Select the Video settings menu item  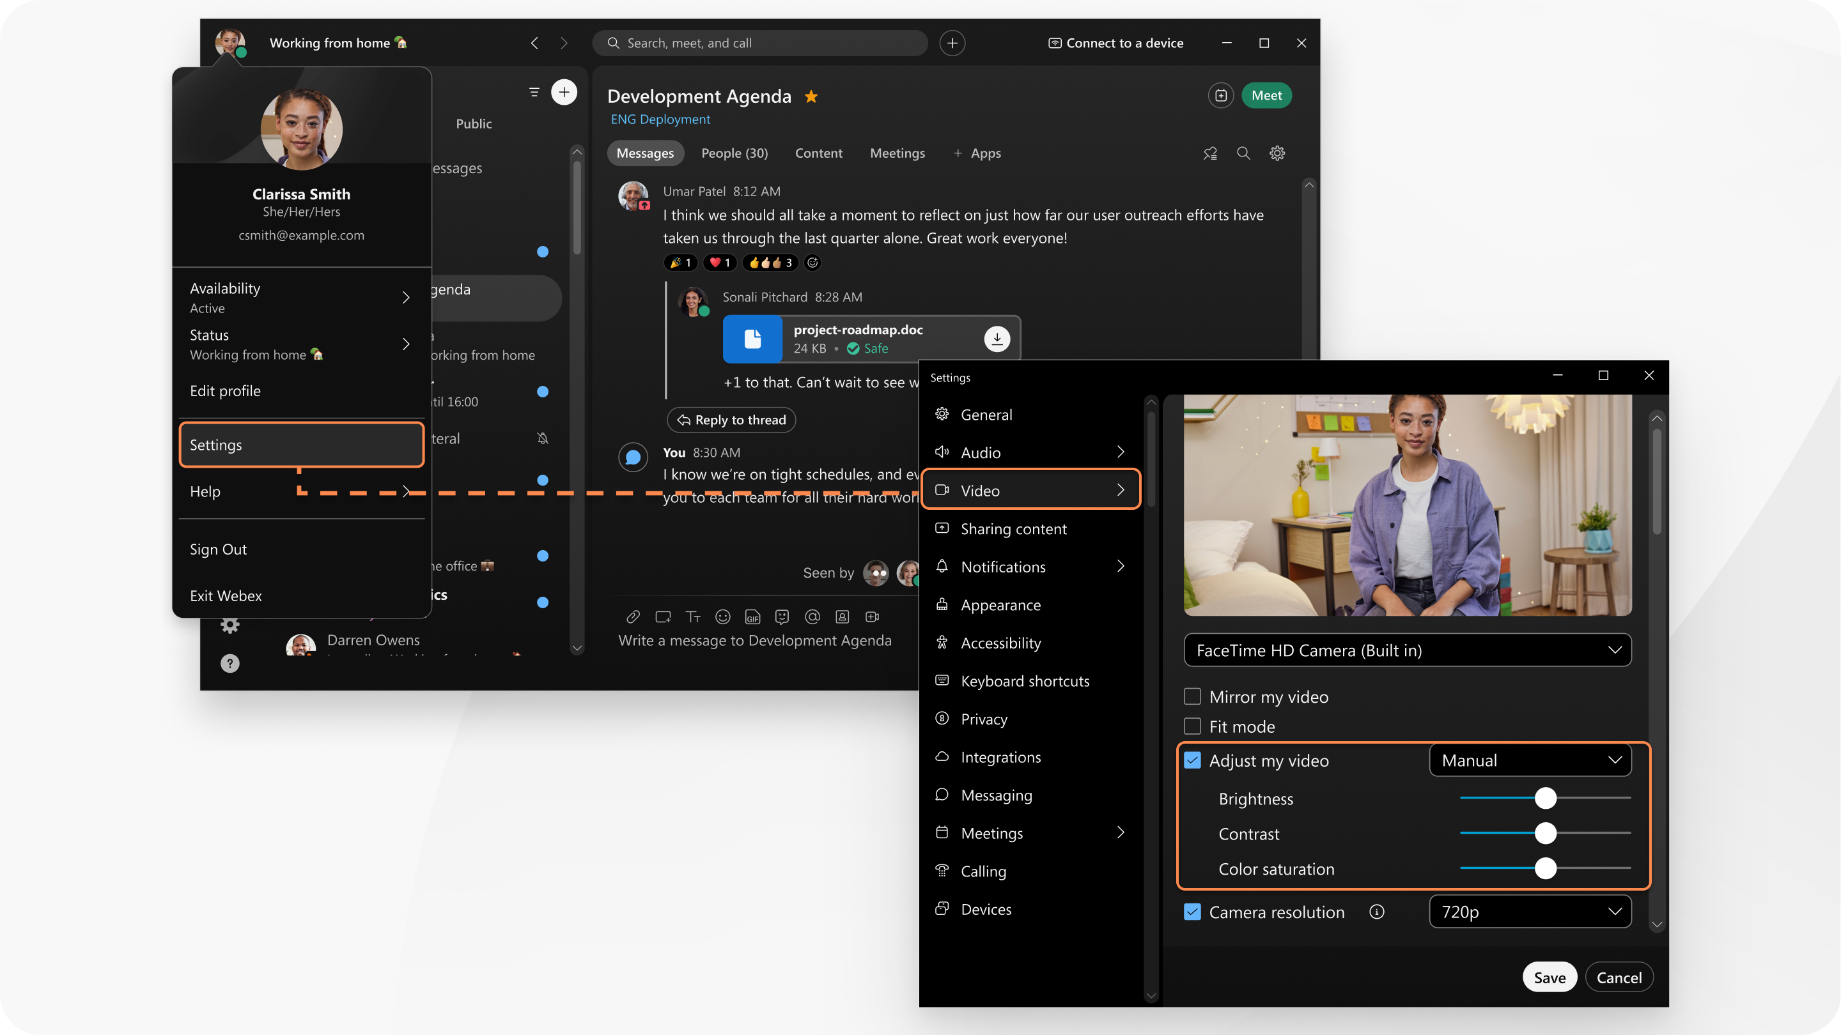click(x=1029, y=490)
